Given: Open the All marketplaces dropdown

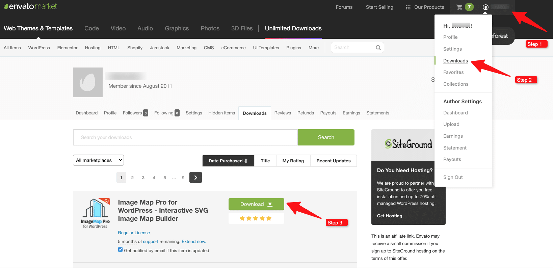Looking at the screenshot, I should click(x=98, y=160).
